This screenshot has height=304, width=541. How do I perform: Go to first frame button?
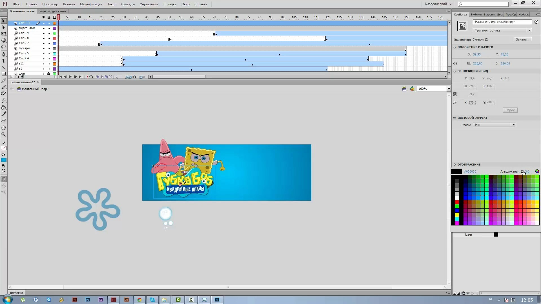pyautogui.click(x=60, y=77)
